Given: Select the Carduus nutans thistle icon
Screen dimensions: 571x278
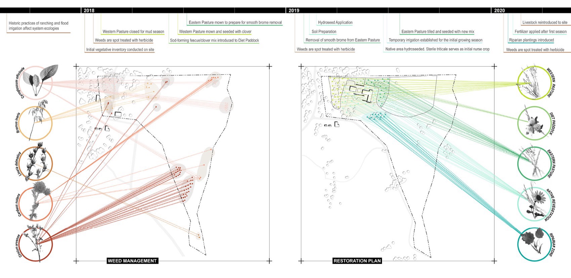Looking at the screenshot, I should click(x=35, y=204).
